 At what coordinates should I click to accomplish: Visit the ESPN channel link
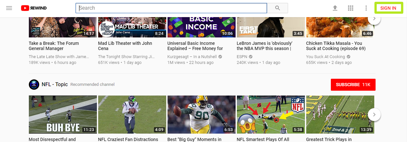tap(242, 57)
